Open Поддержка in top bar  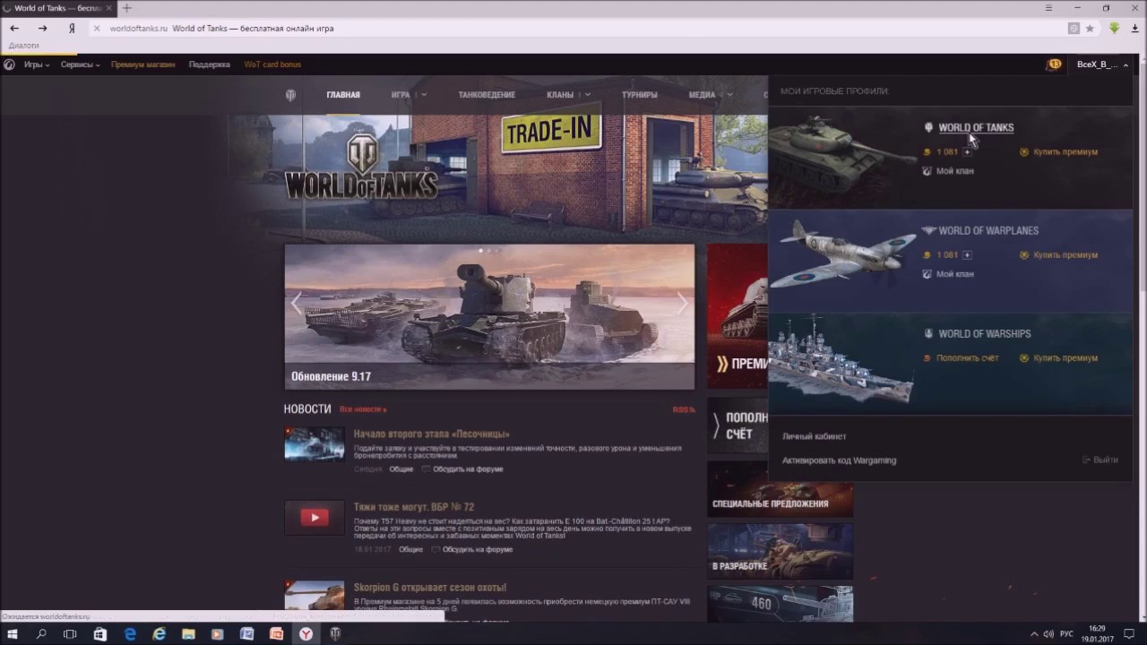coord(210,64)
